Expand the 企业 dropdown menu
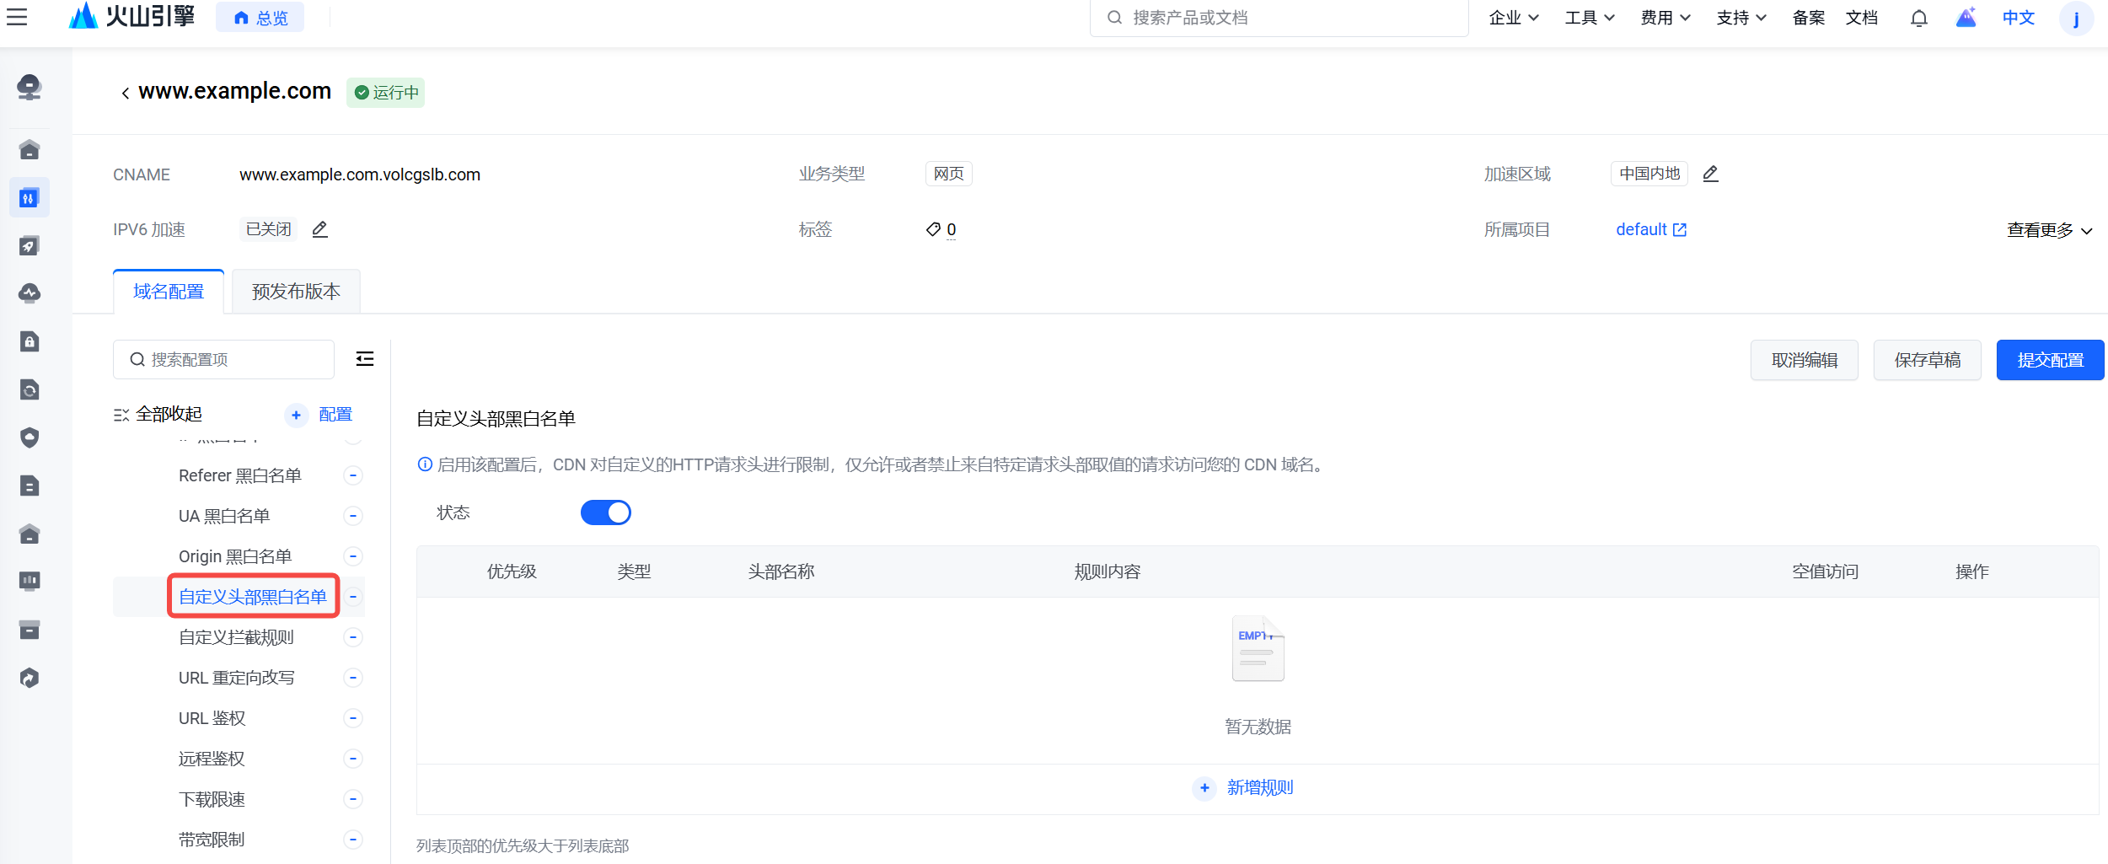2108x864 pixels. click(1513, 18)
